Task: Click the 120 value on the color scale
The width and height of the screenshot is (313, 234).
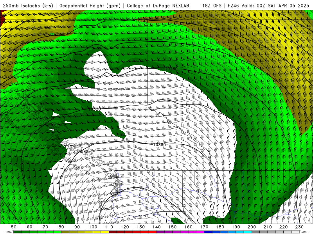Action: pyautogui.click(x=125, y=227)
